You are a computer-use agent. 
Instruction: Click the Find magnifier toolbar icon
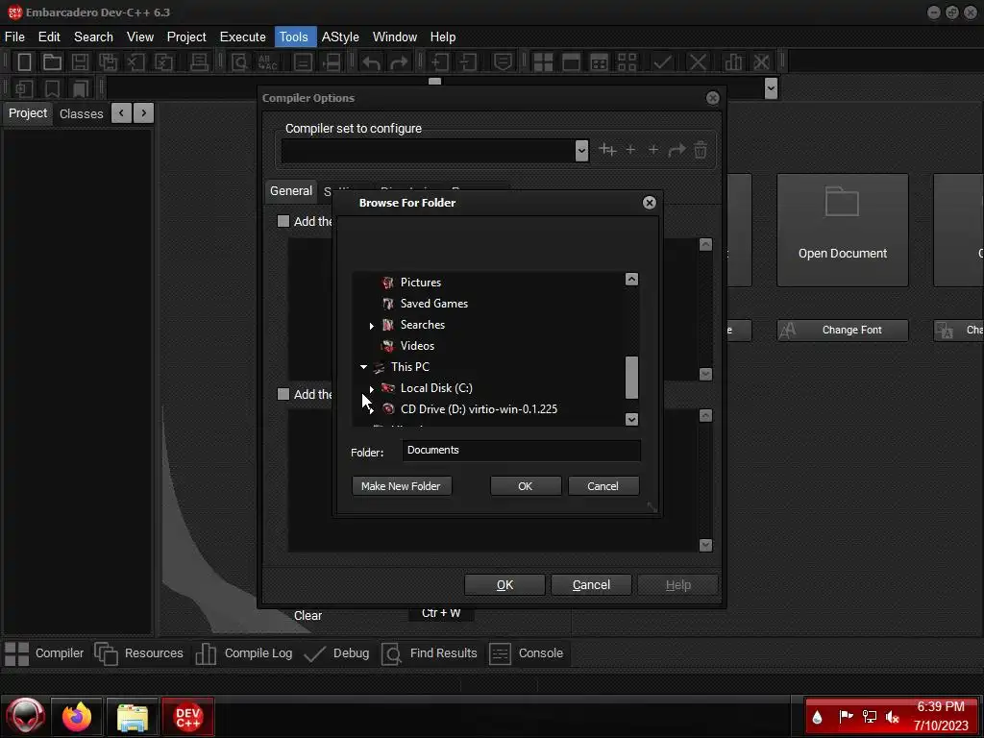coord(239,62)
